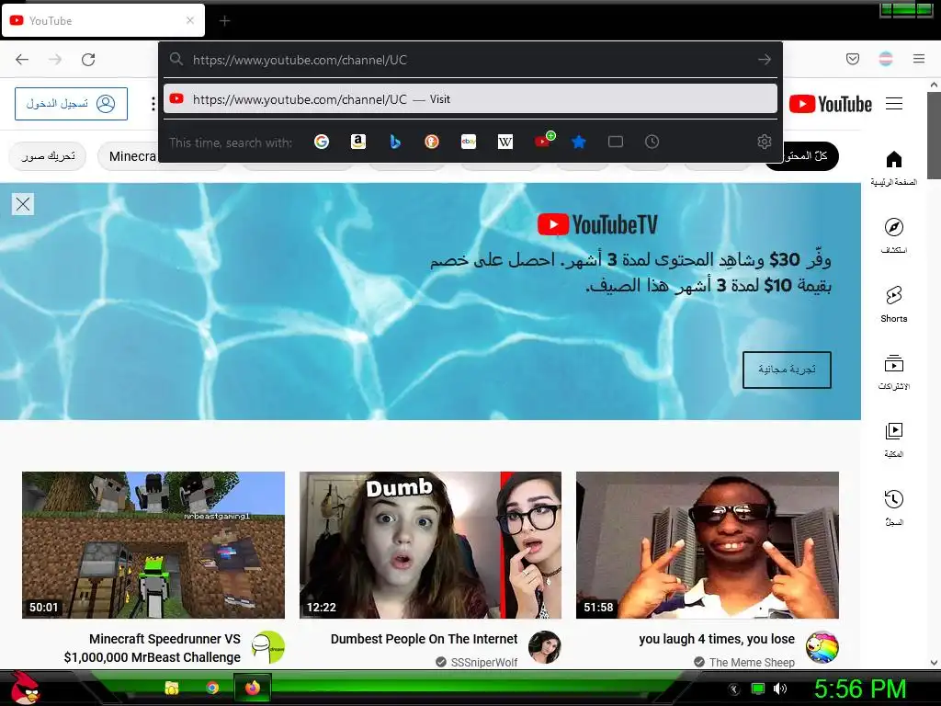The width and height of the screenshot is (941, 706).
Task: Reload the page with the refresh icon
Action: pos(88,60)
